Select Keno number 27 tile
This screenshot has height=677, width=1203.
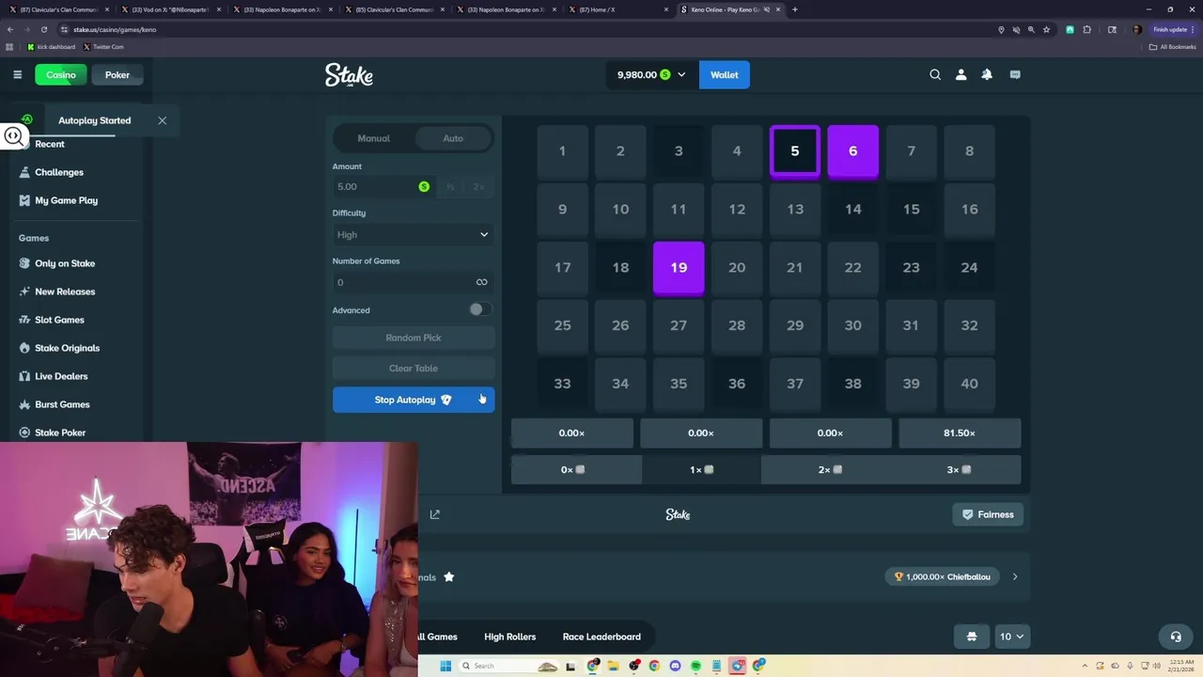[x=679, y=325]
